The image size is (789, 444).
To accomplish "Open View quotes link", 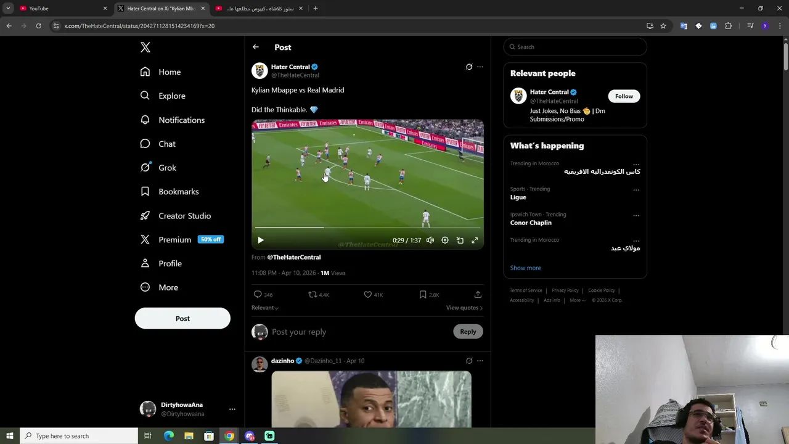I will coord(464,308).
